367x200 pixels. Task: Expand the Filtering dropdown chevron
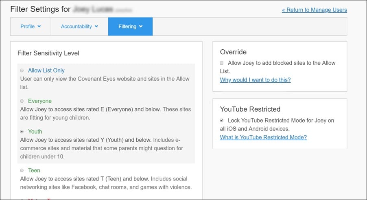pyautogui.click(x=141, y=26)
